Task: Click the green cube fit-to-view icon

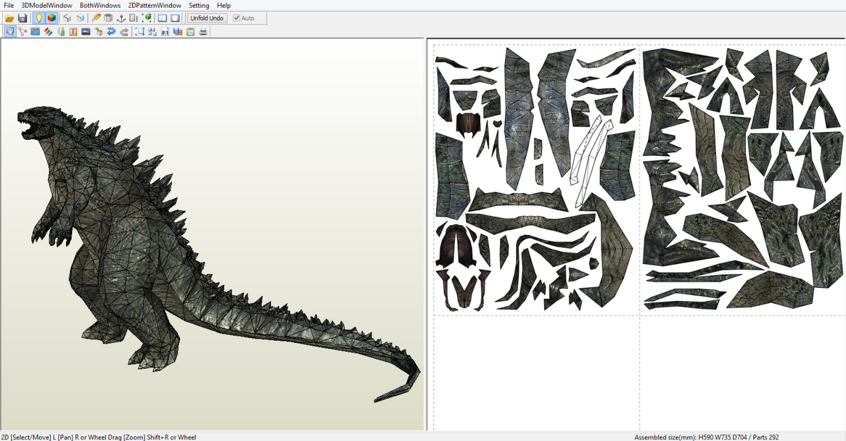Action: point(146,18)
